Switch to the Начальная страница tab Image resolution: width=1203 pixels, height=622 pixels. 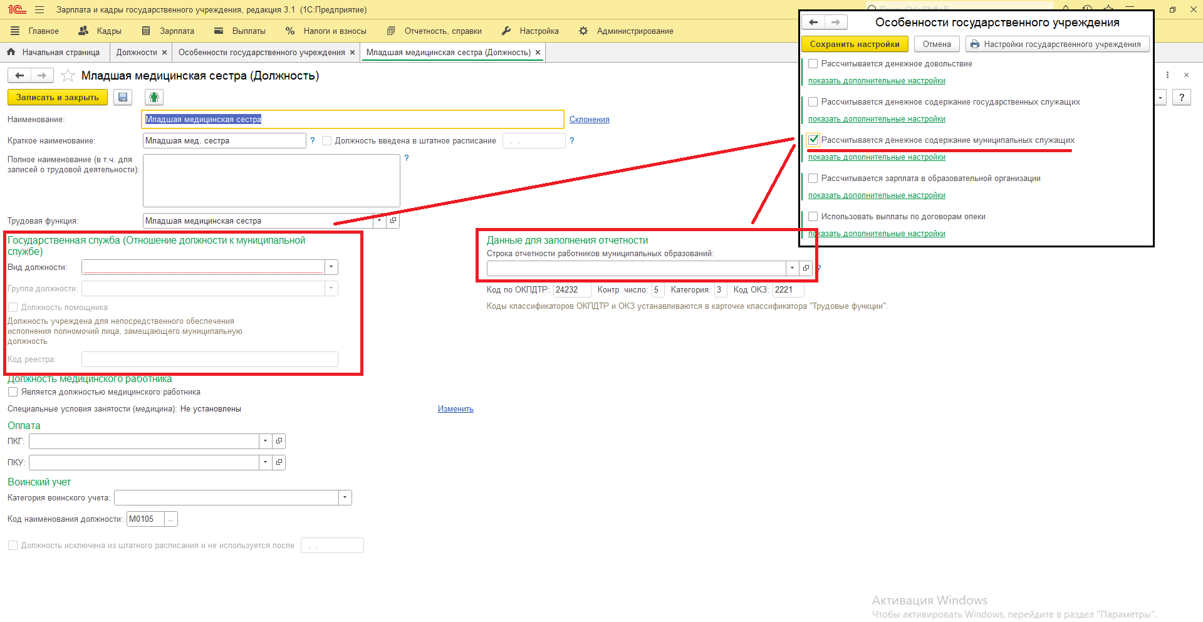pos(54,53)
